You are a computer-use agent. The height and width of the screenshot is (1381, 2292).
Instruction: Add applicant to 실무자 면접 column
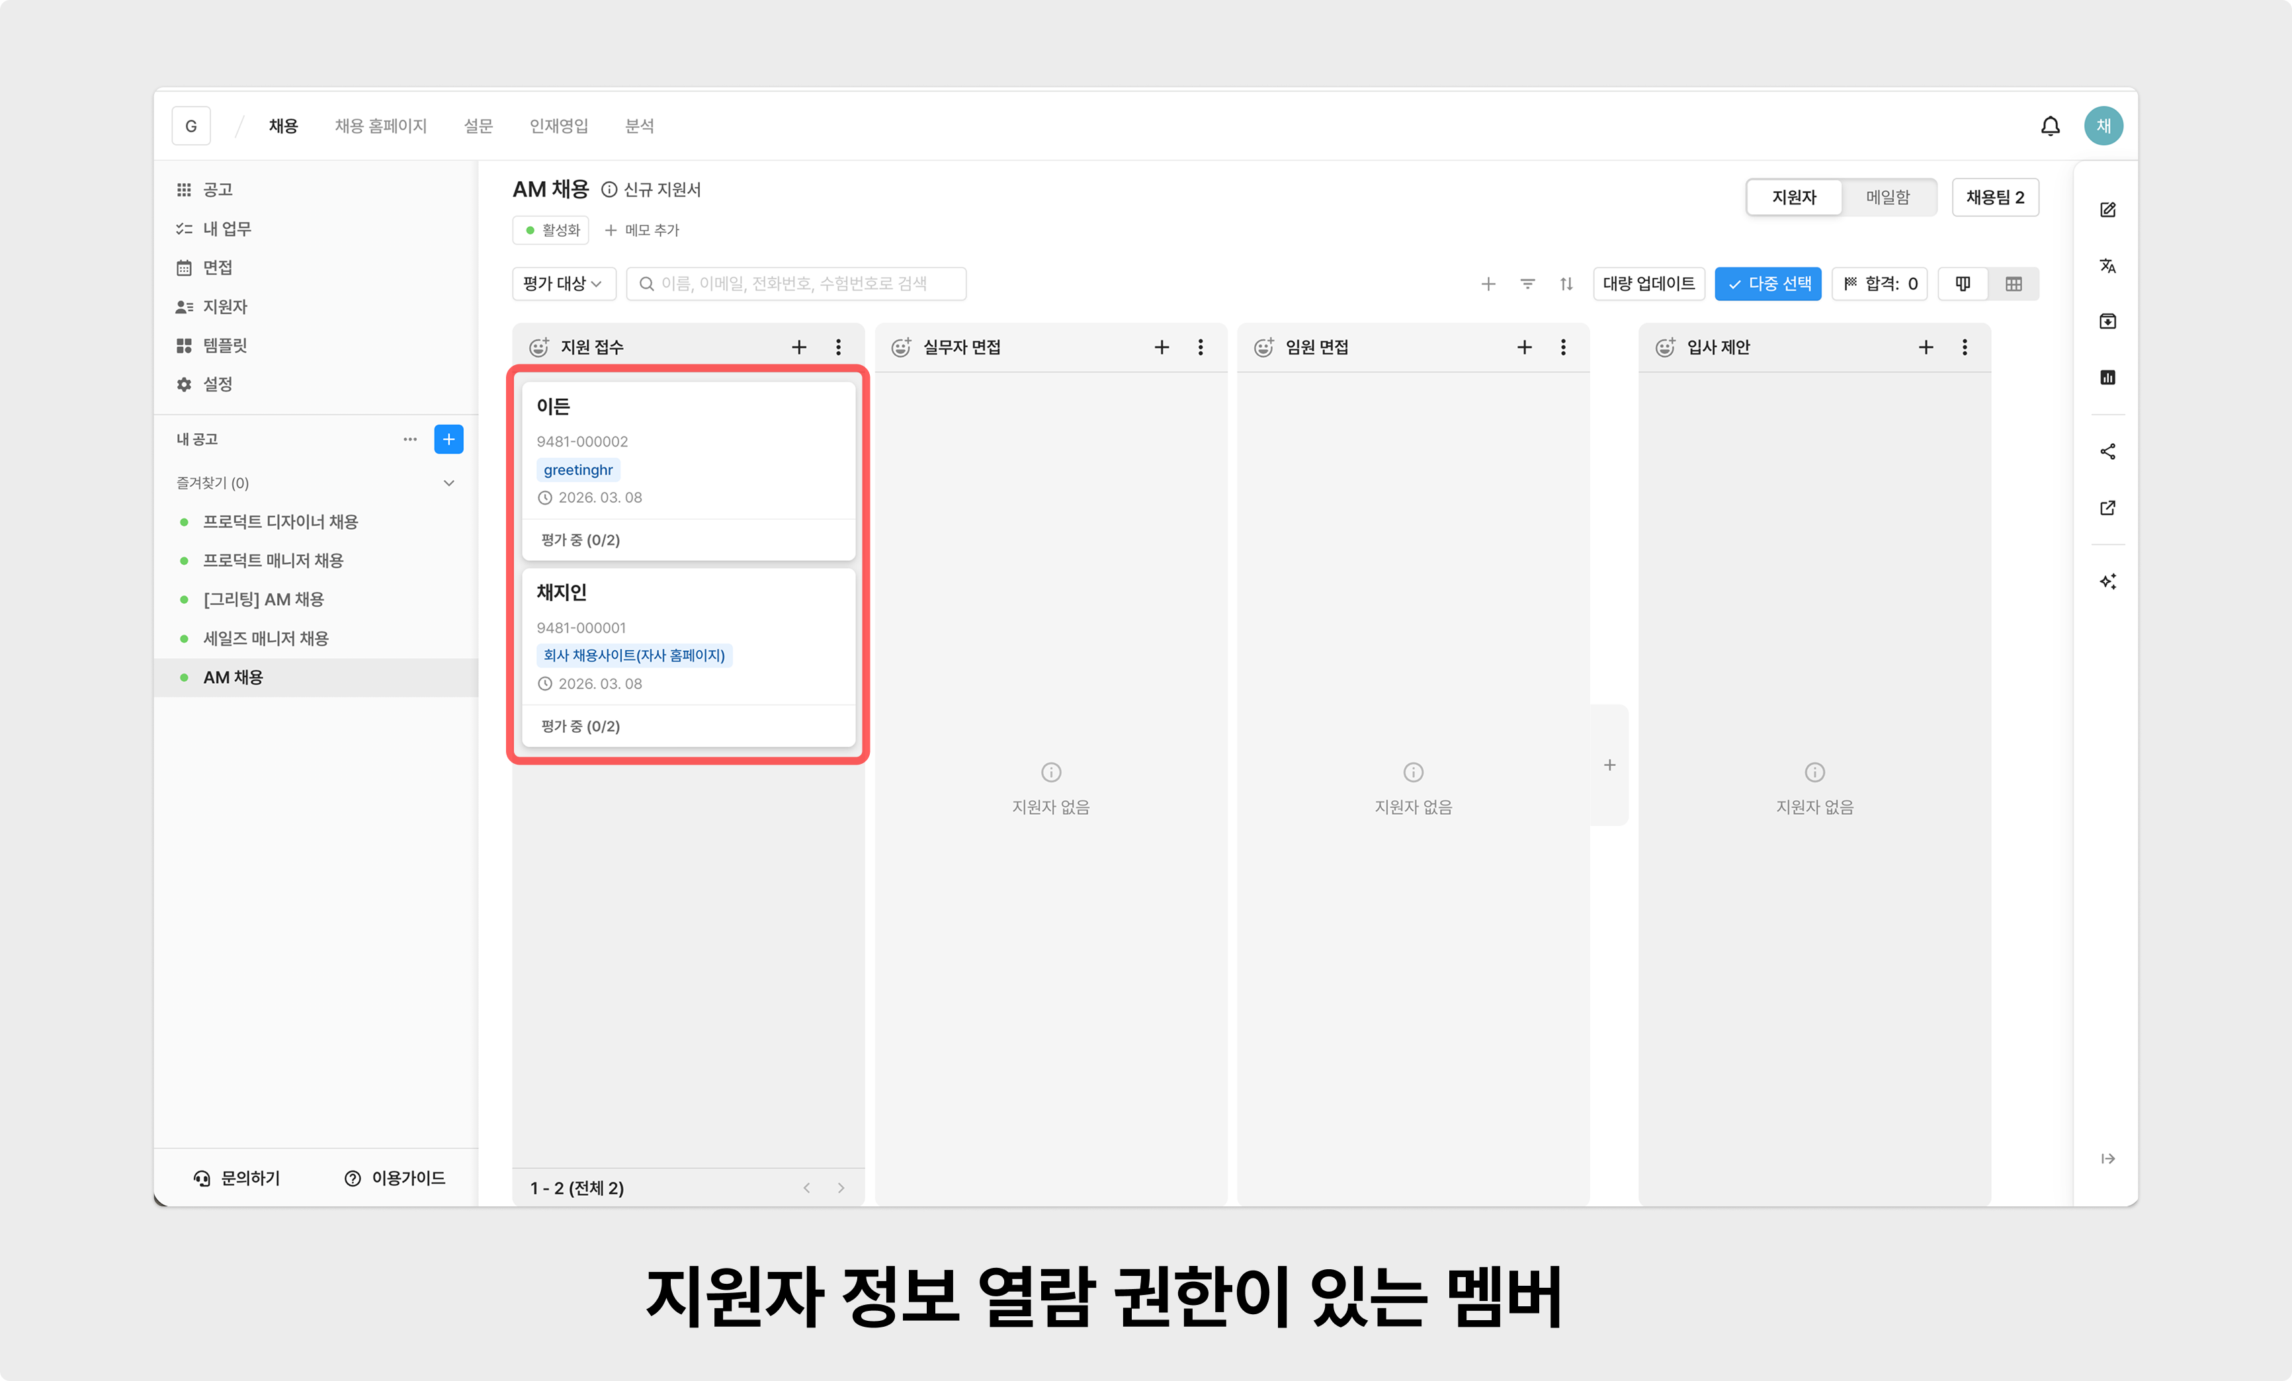[x=1162, y=347]
